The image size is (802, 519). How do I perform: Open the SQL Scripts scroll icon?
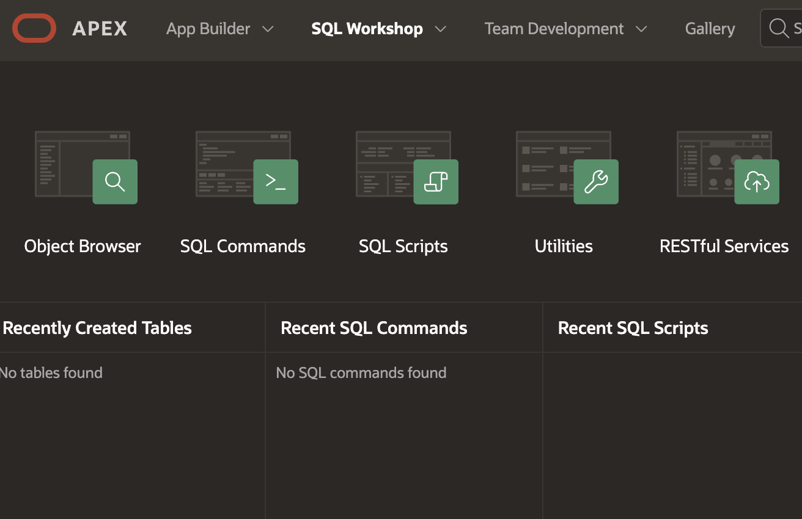tap(436, 182)
